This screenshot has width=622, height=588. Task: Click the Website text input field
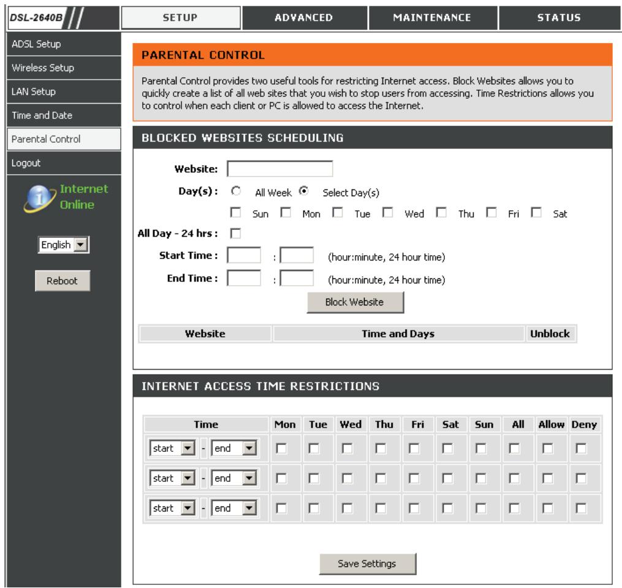(x=279, y=169)
